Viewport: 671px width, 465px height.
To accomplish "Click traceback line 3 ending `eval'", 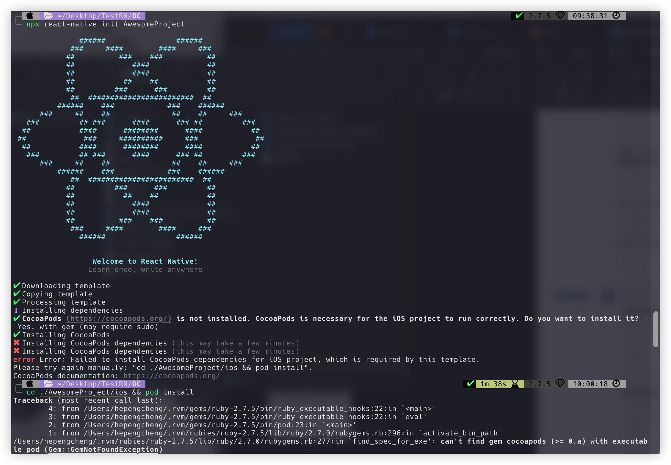I will coord(238,417).
